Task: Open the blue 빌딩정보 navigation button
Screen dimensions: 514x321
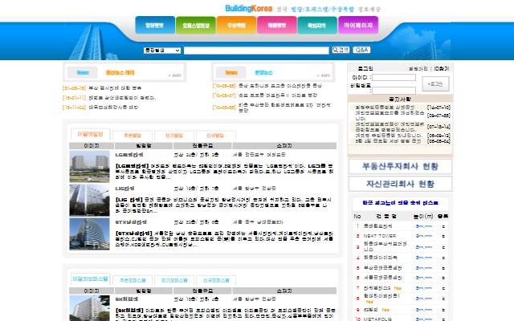Action: [155, 25]
